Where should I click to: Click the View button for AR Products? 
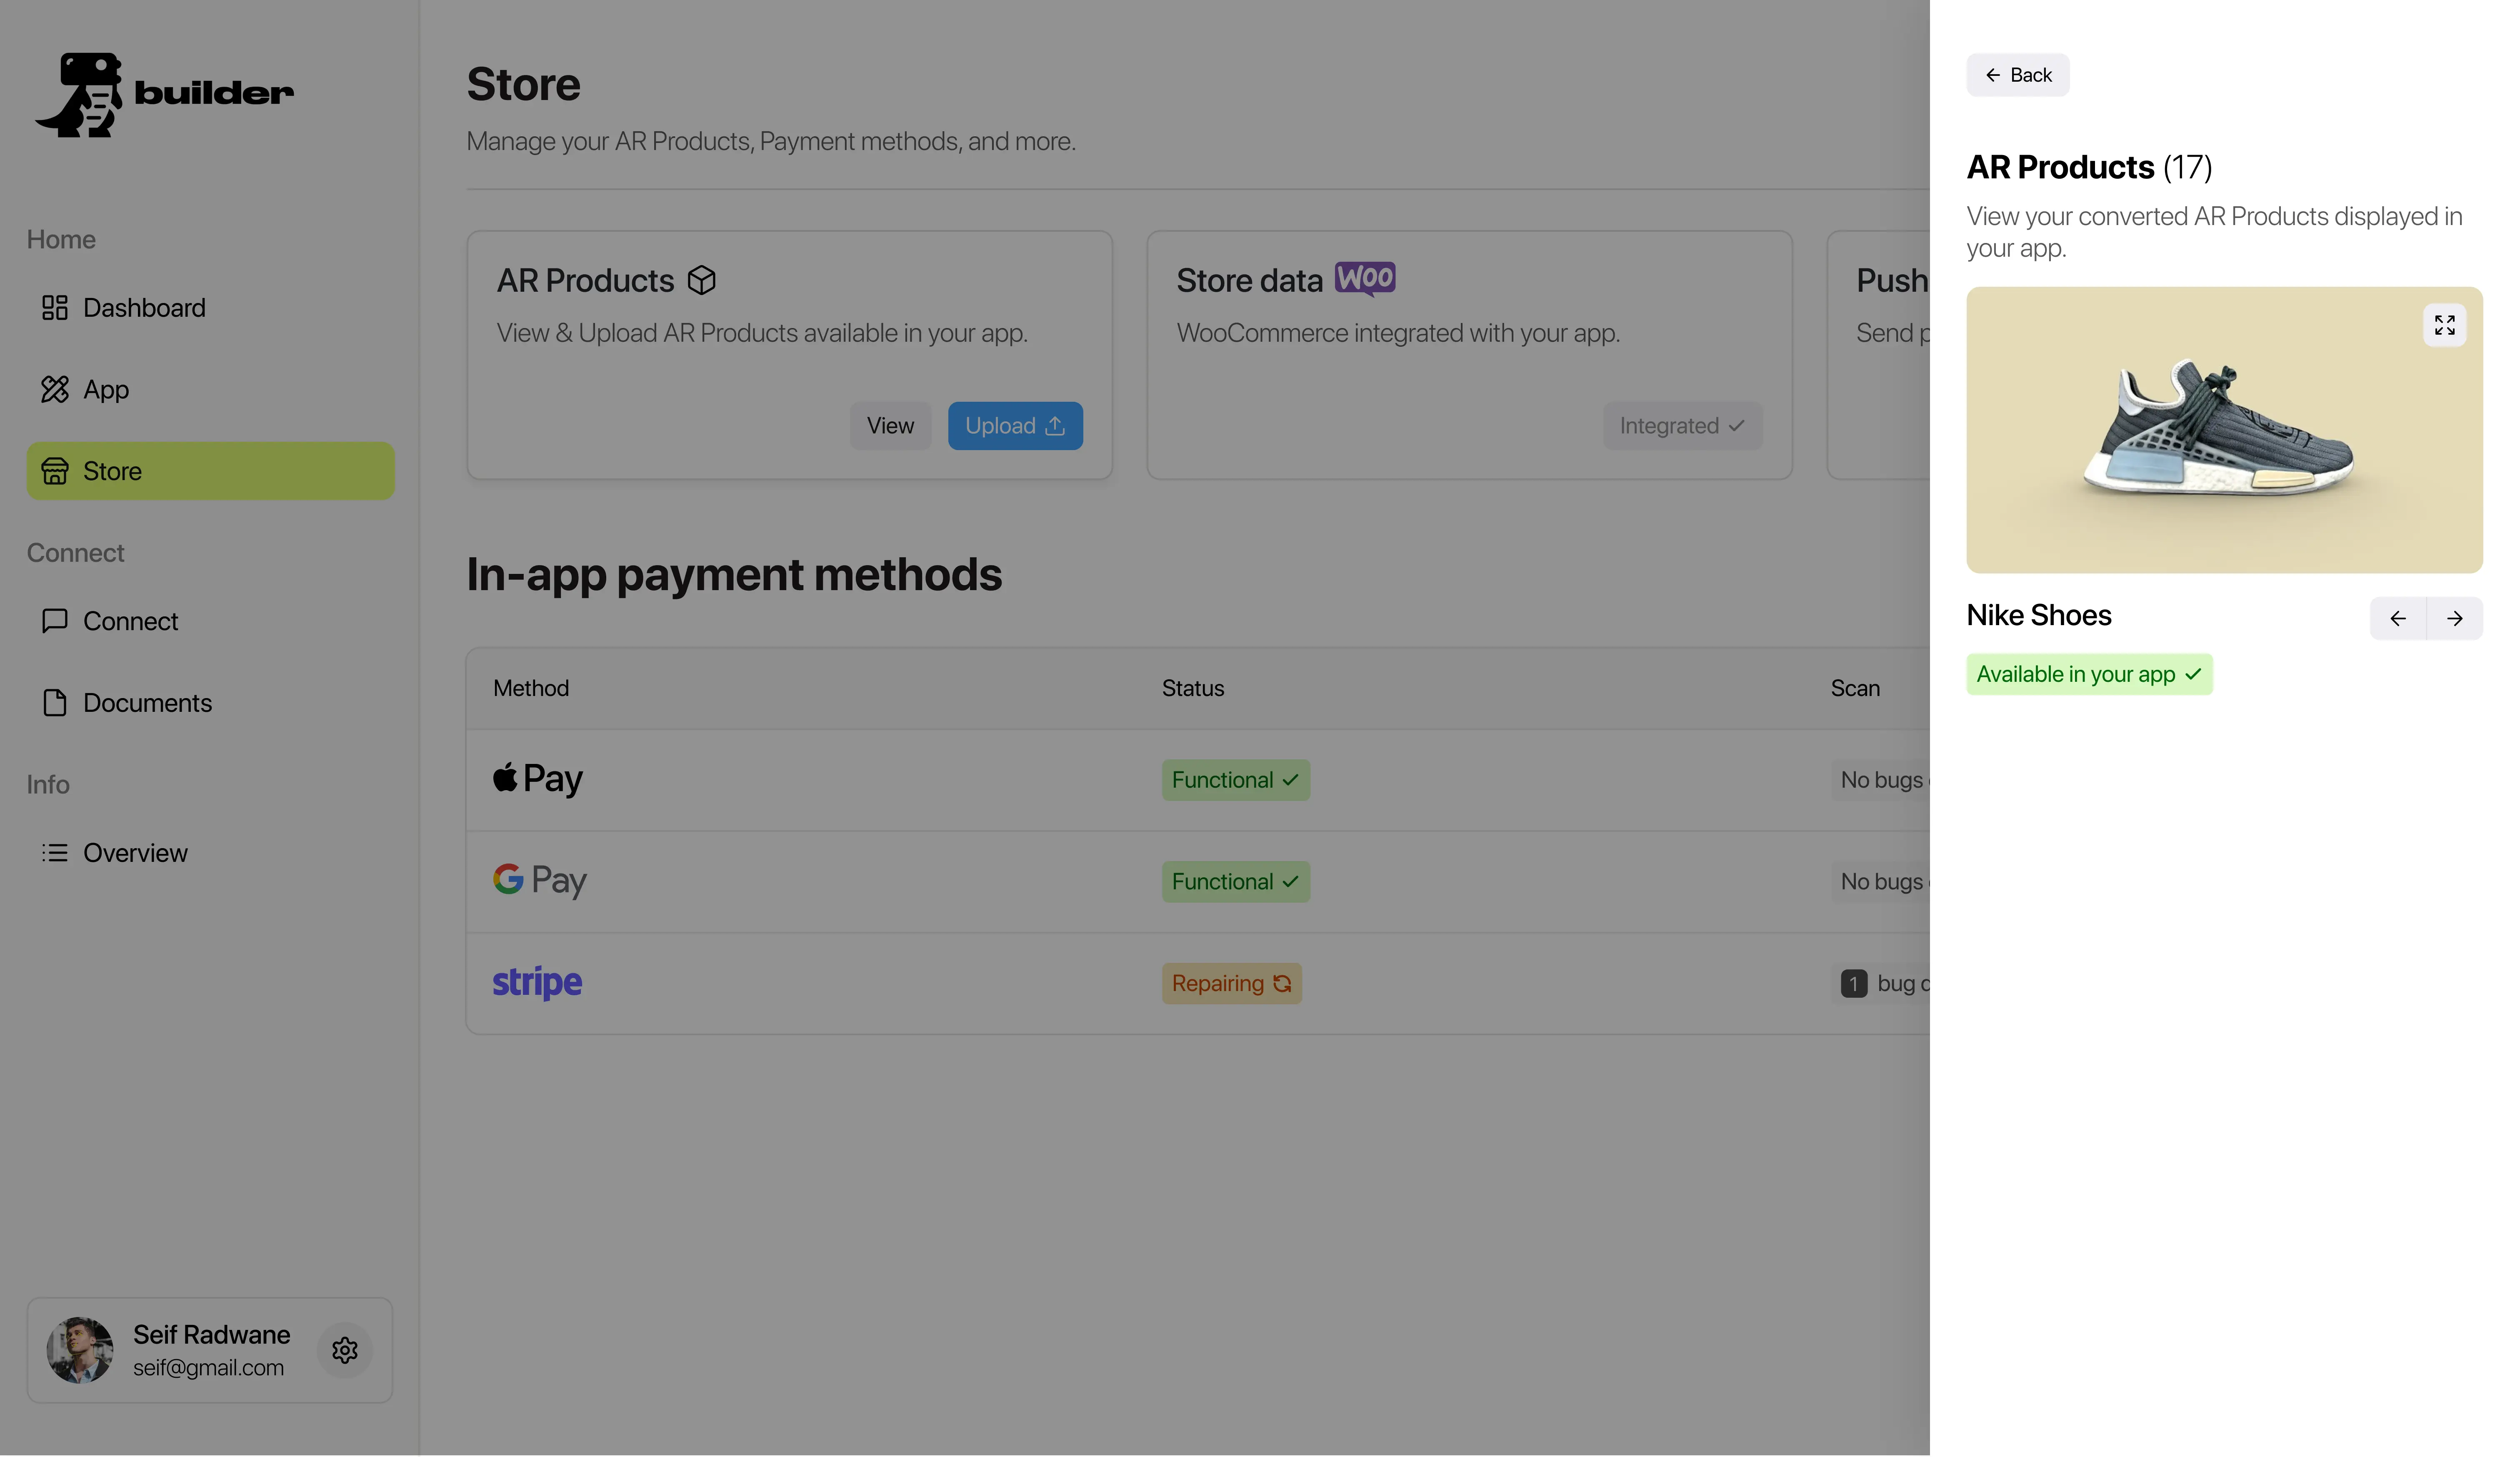pos(889,426)
